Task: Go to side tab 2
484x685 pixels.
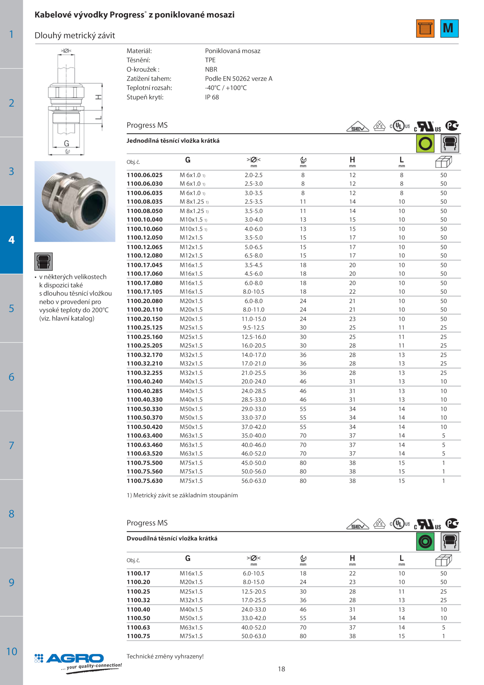Action: (11, 103)
